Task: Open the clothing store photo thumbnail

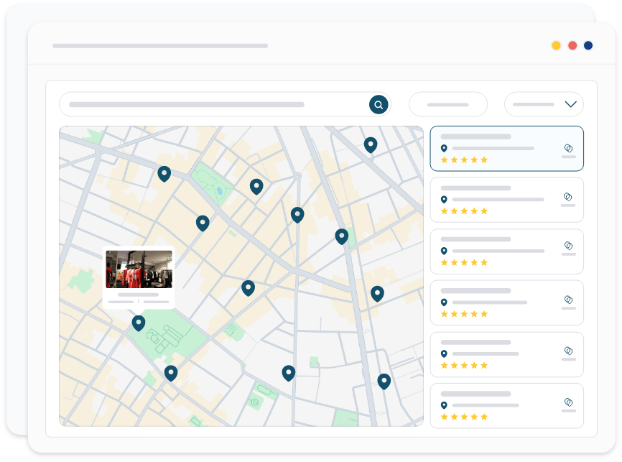Action: tap(139, 269)
